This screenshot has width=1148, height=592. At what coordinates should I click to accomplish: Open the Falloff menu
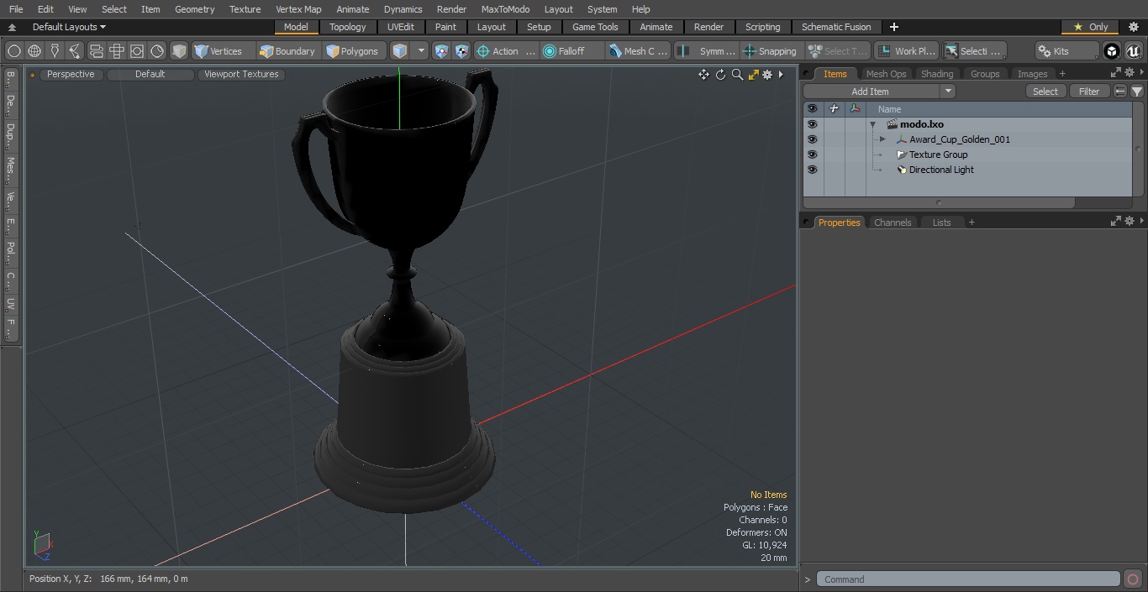(x=572, y=51)
